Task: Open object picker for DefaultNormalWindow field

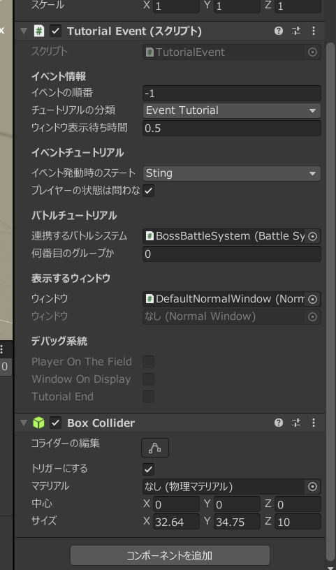Action: tap(312, 300)
